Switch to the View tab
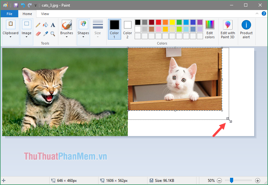 (x=45, y=14)
